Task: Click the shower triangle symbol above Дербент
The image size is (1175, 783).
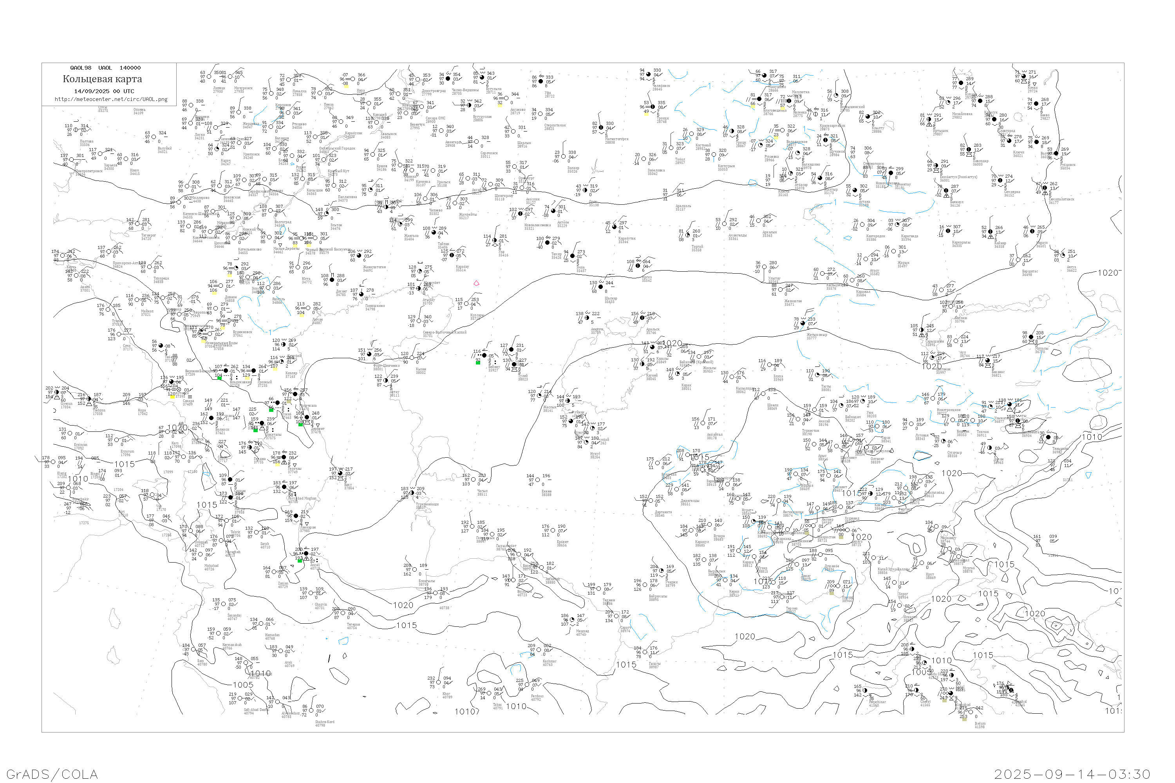Action: 318,426
